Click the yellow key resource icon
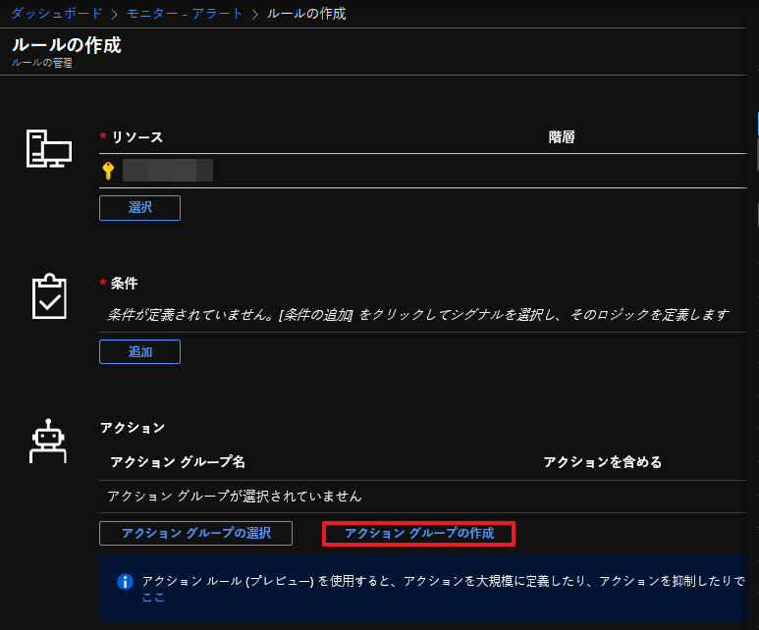The width and height of the screenshot is (759, 630). (108, 171)
